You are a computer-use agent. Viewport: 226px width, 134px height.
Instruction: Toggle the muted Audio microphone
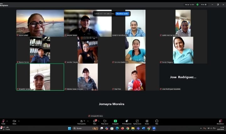(x=3, y=121)
